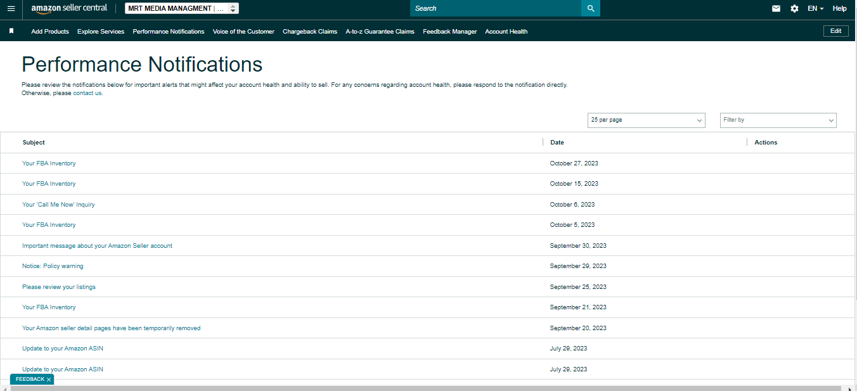The height and width of the screenshot is (391, 857).
Task: Click the Actions column header
Action: click(766, 143)
